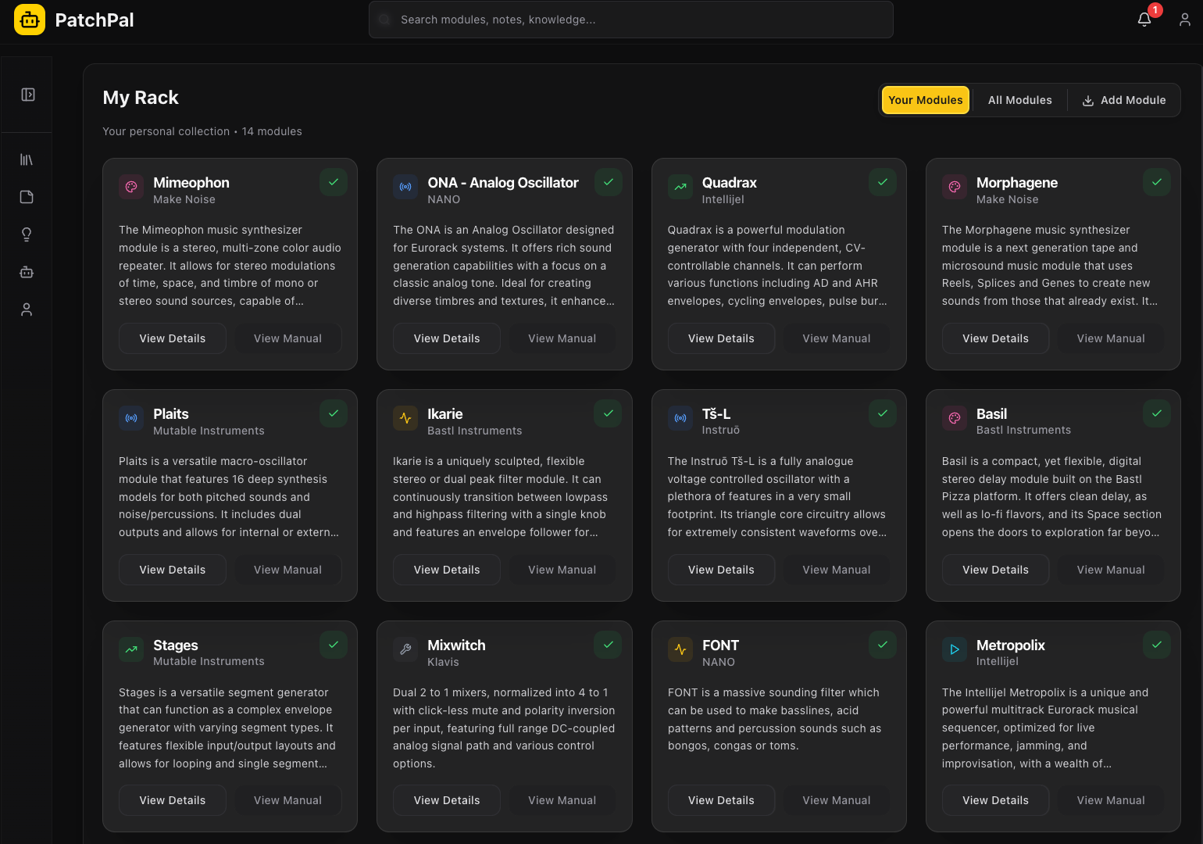1203x844 pixels.
Task: Open View Manual for Ikarie
Action: click(562, 570)
